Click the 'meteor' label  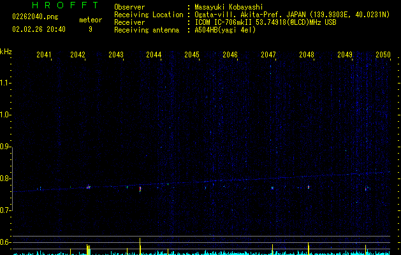point(91,20)
